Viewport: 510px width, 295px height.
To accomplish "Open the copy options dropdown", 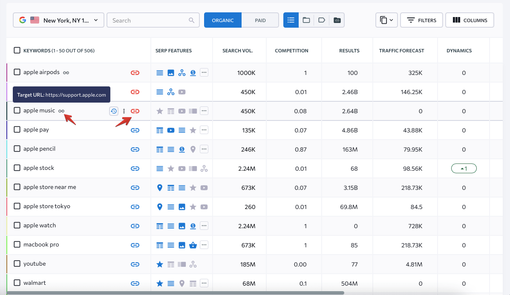I will coord(386,20).
